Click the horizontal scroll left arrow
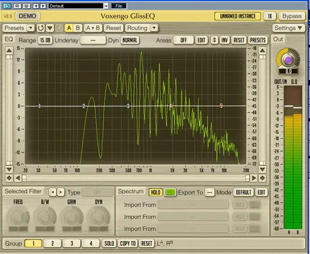The width and height of the screenshot is (310, 254). pyautogui.click(x=18, y=178)
